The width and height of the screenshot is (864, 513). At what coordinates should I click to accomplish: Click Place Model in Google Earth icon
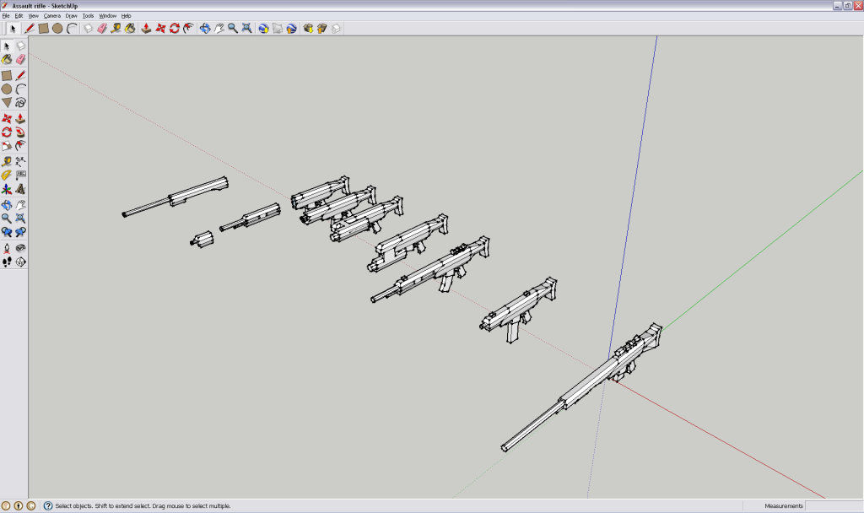pyautogui.click(x=291, y=28)
